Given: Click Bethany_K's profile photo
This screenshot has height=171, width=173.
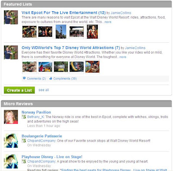Looking at the screenshot, I should pyautogui.click(x=11, y=117).
